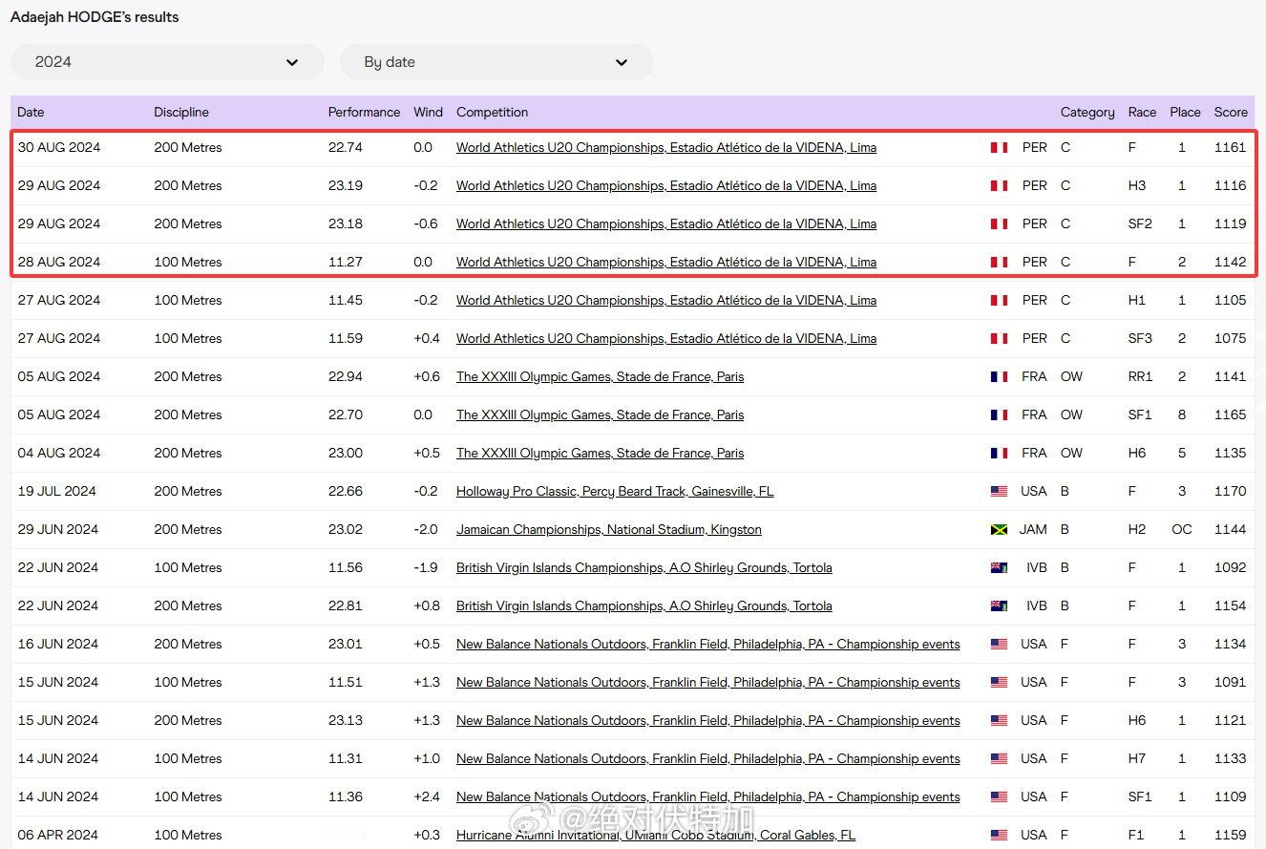Image resolution: width=1266 pixels, height=849 pixels.
Task: Open the 2024 year dropdown
Action: (x=167, y=62)
